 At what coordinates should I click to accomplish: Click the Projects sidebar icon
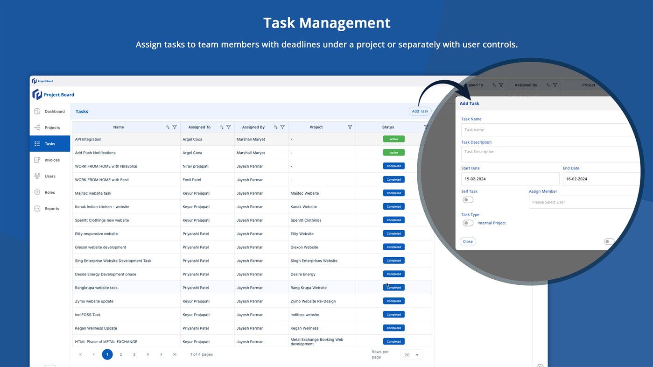37,127
